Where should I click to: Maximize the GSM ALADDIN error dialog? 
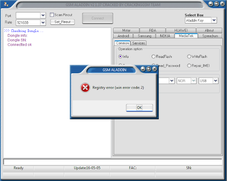point(149,69)
